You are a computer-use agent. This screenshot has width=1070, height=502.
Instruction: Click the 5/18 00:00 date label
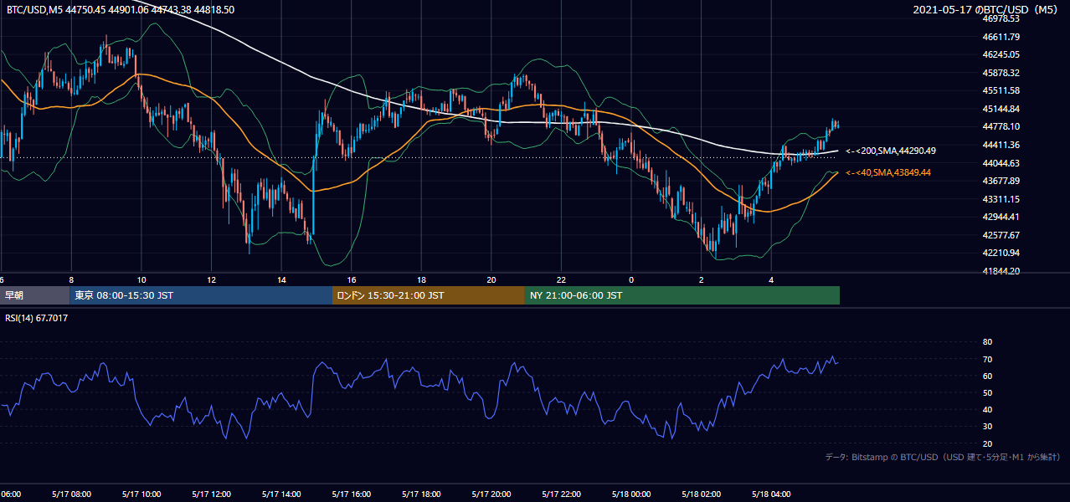[x=631, y=494]
